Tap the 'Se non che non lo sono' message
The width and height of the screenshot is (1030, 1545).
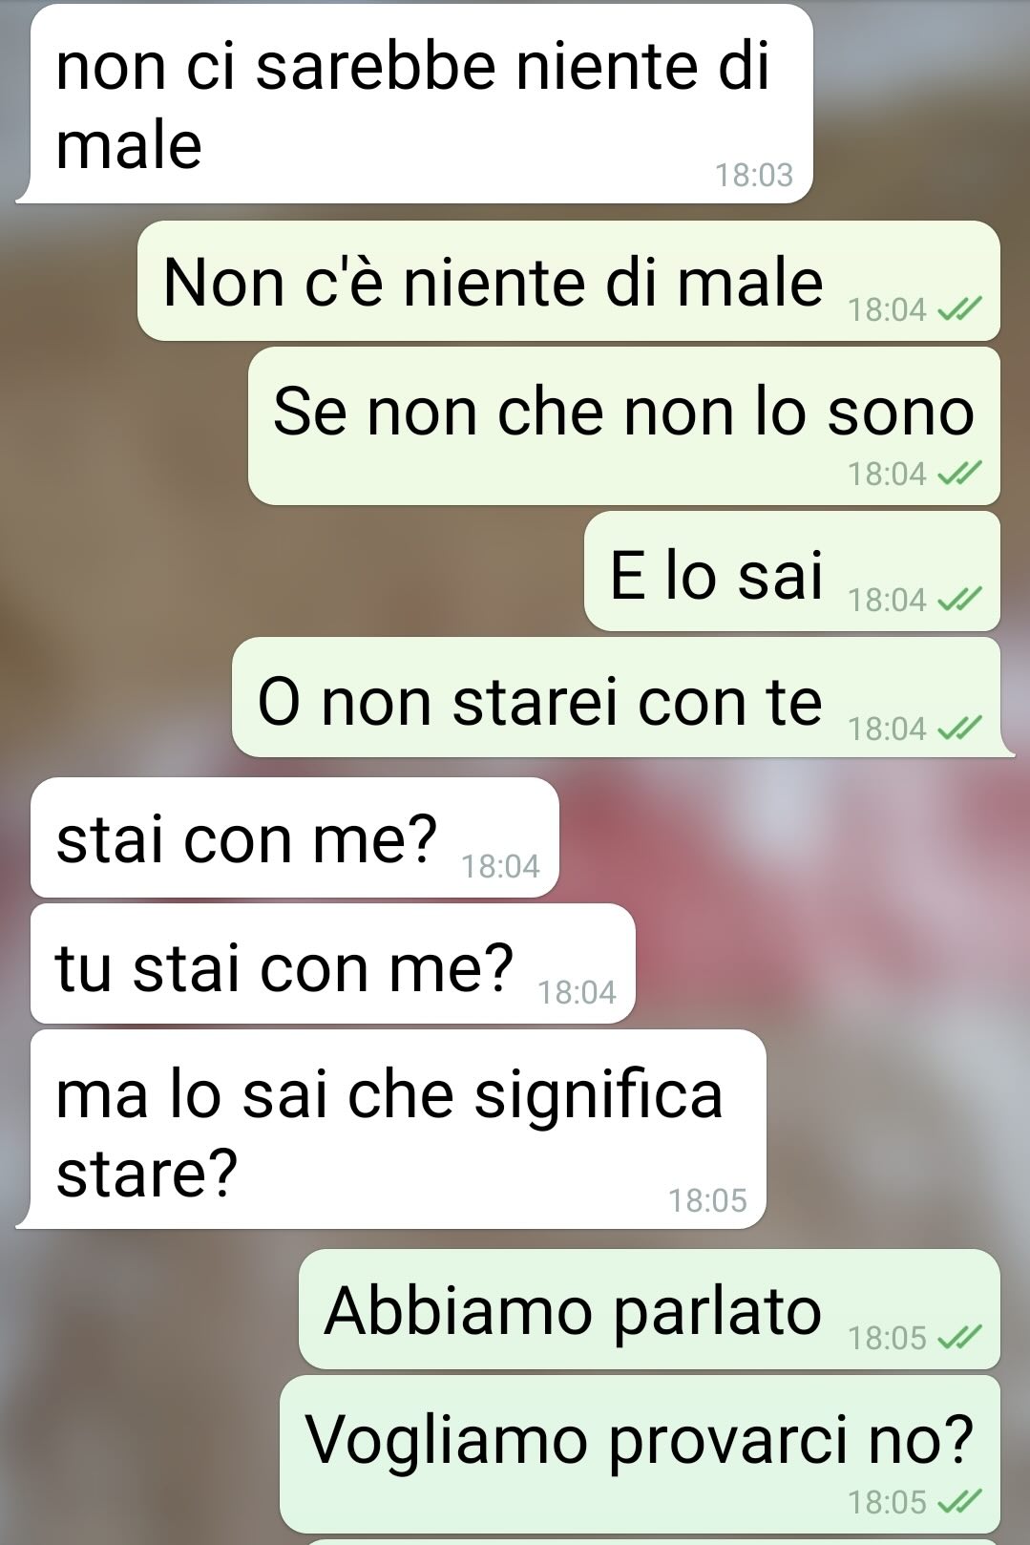click(624, 426)
